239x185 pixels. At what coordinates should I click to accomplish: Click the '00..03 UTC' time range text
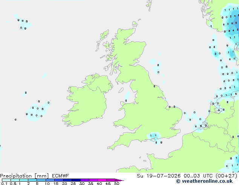(x=198, y=176)
